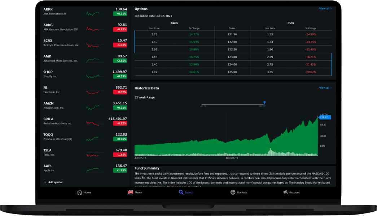Viewport: 377px width, 216px height.
Task: Open the Home tab icon
Action: tap(80, 192)
